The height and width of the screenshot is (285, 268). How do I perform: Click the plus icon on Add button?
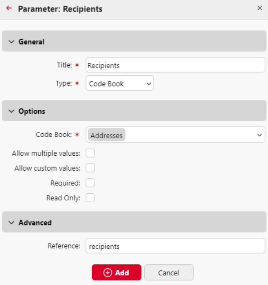click(x=108, y=273)
